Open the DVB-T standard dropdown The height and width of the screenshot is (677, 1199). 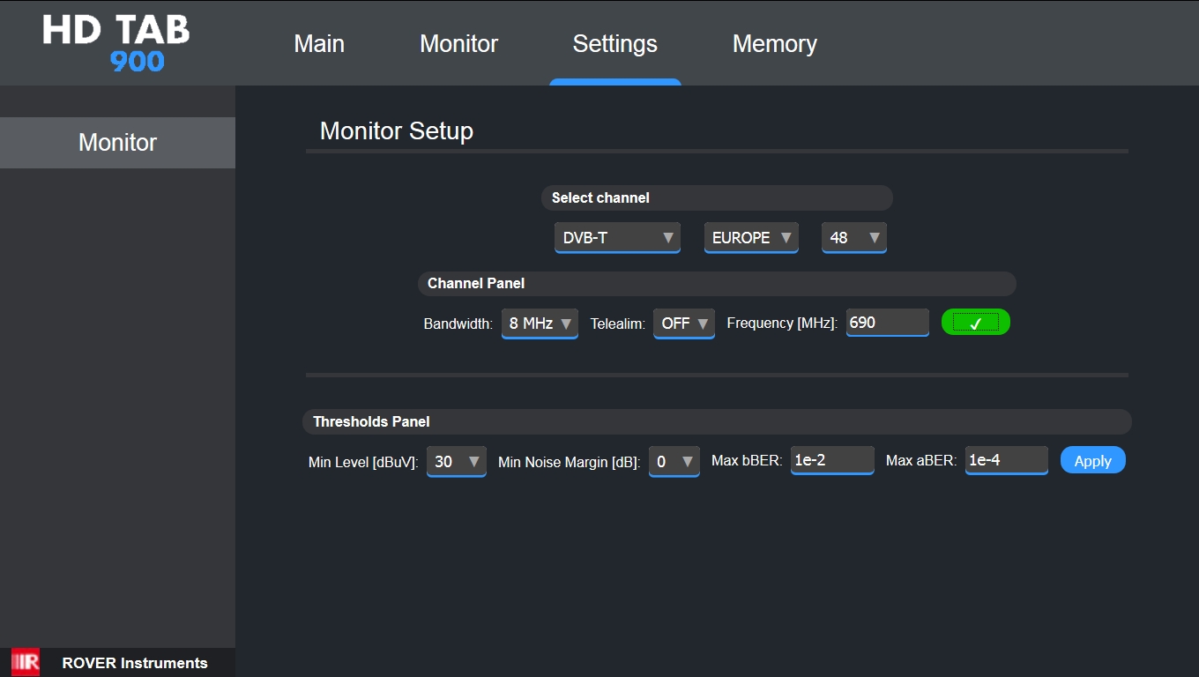coord(617,238)
